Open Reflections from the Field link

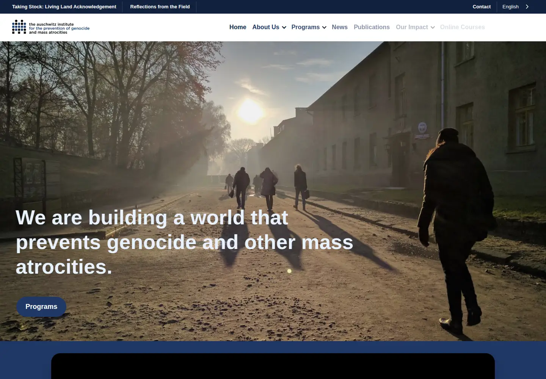click(160, 7)
